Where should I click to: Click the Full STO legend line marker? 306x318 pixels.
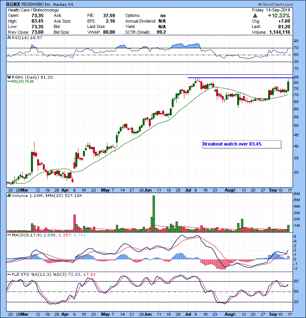[x=9, y=274]
